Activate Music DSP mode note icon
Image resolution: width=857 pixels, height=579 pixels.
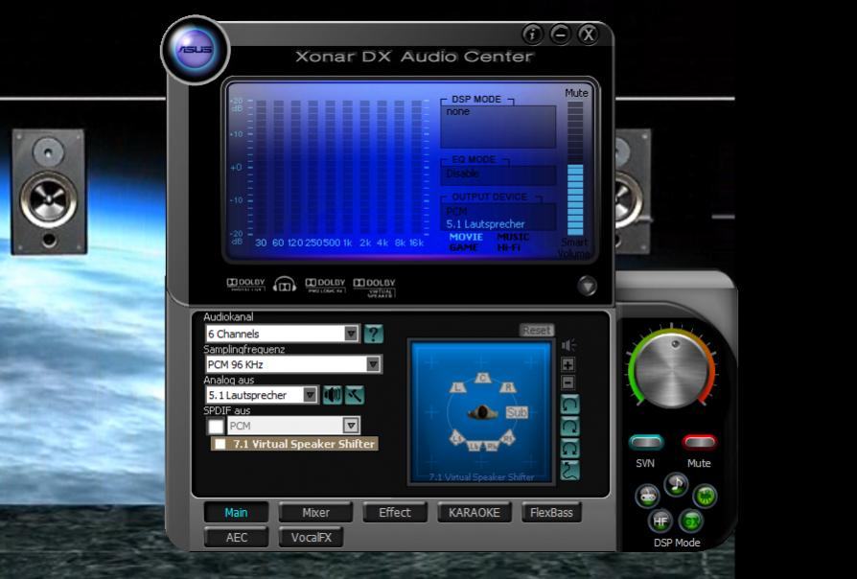pos(676,485)
